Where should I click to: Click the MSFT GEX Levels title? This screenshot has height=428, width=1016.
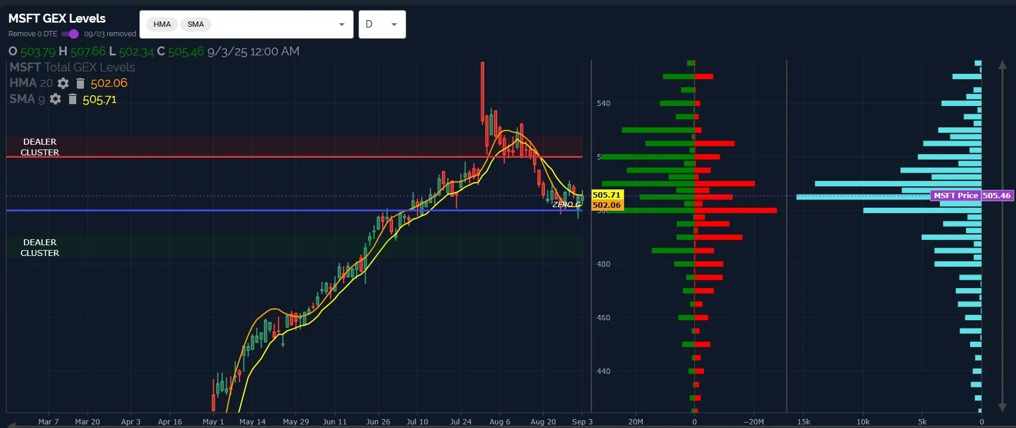point(57,18)
